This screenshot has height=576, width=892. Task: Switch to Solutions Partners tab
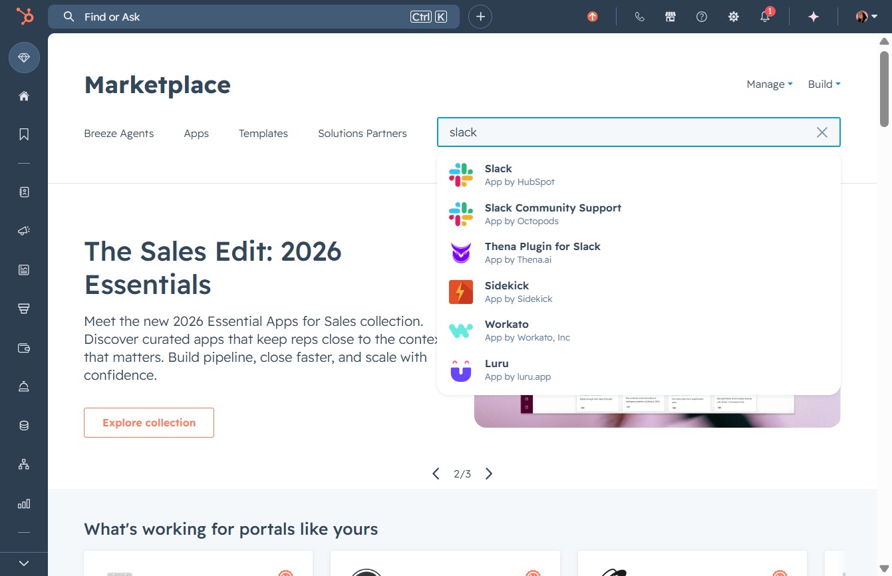[363, 134]
